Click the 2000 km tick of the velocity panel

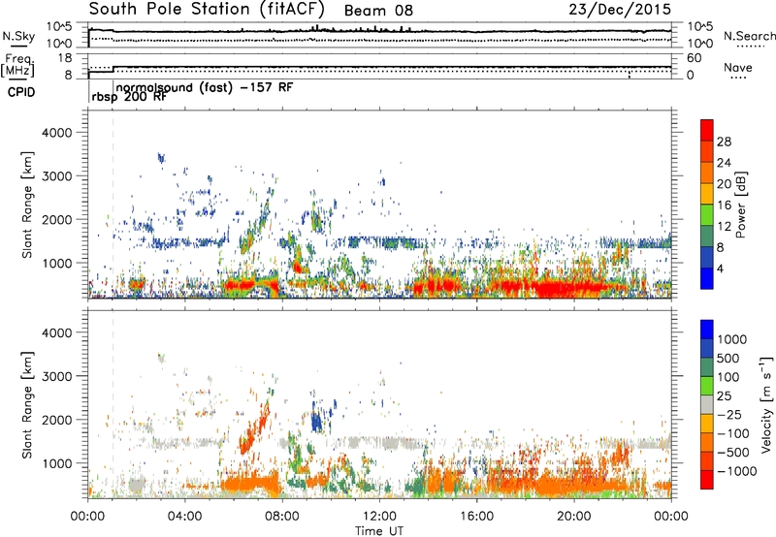[x=57, y=420]
